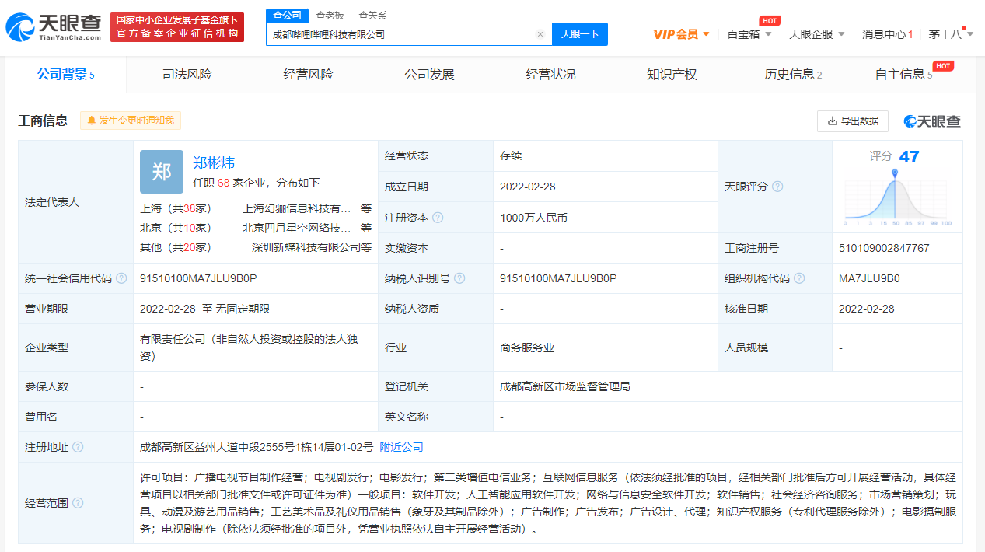
Task: Click help icon next to 组织机构代码
Action: pyautogui.click(x=799, y=278)
